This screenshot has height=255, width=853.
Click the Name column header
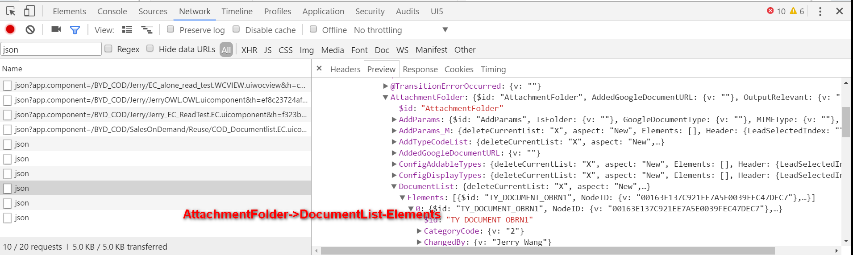click(155, 69)
